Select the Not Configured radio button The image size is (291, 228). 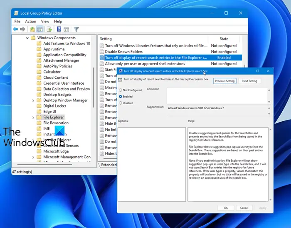coord(121,90)
